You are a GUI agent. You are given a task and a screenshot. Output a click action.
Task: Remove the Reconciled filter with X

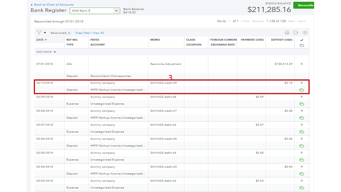(x=69, y=33)
